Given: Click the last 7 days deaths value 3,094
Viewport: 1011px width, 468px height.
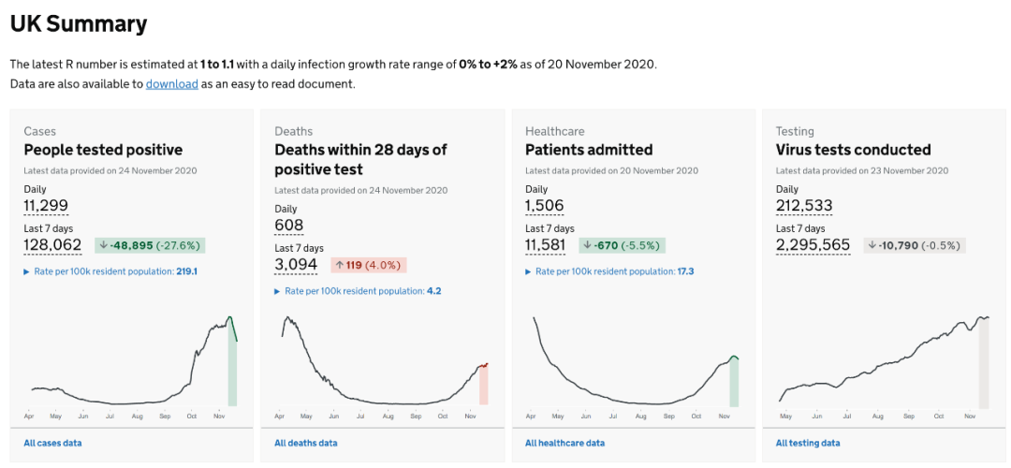Looking at the screenshot, I should pyautogui.click(x=297, y=265).
